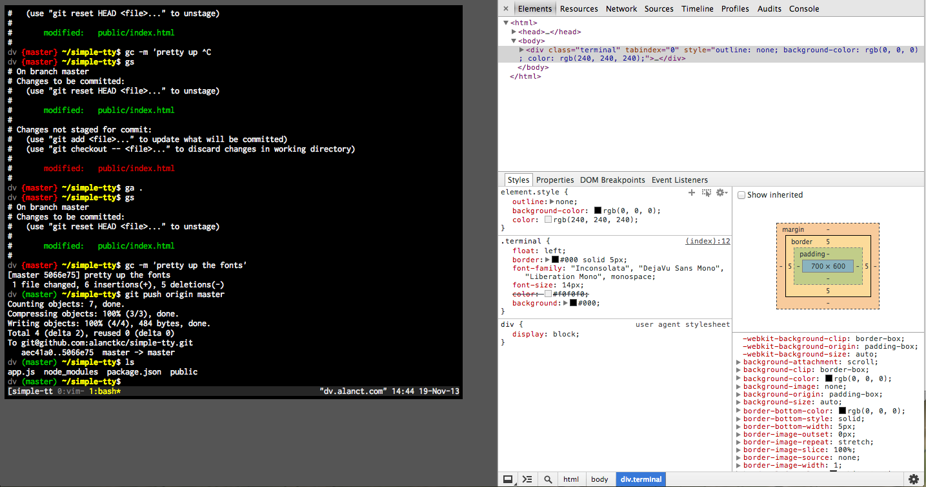
Task: Expand the background shorthand in .terminal rule
Action: [565, 303]
